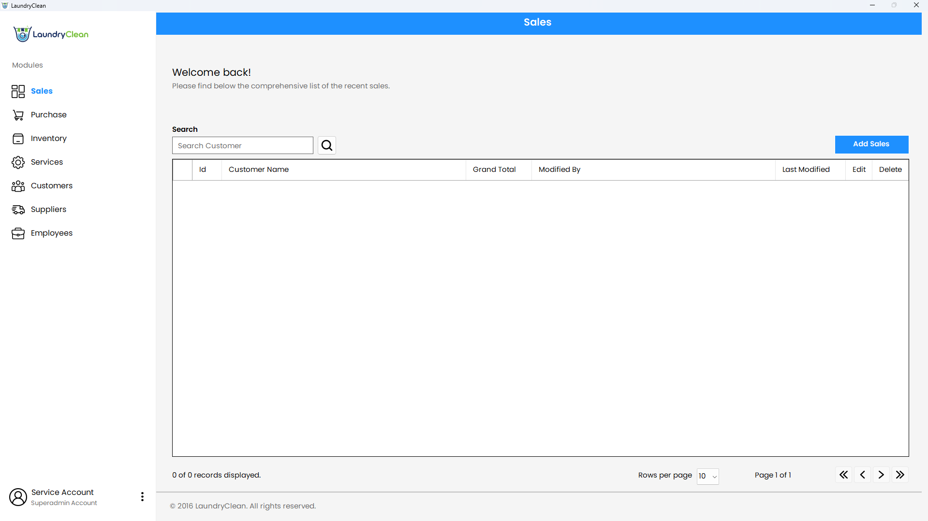
Task: Open the three-dot account options menu
Action: [x=142, y=497]
